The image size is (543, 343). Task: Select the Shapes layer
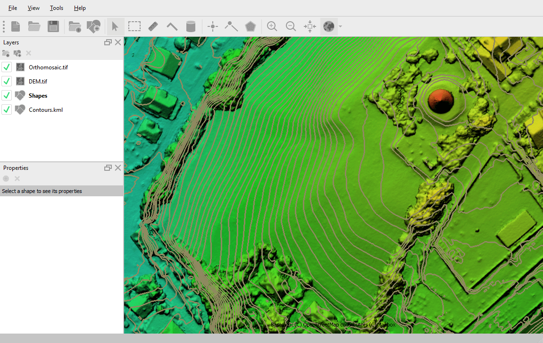pos(38,96)
